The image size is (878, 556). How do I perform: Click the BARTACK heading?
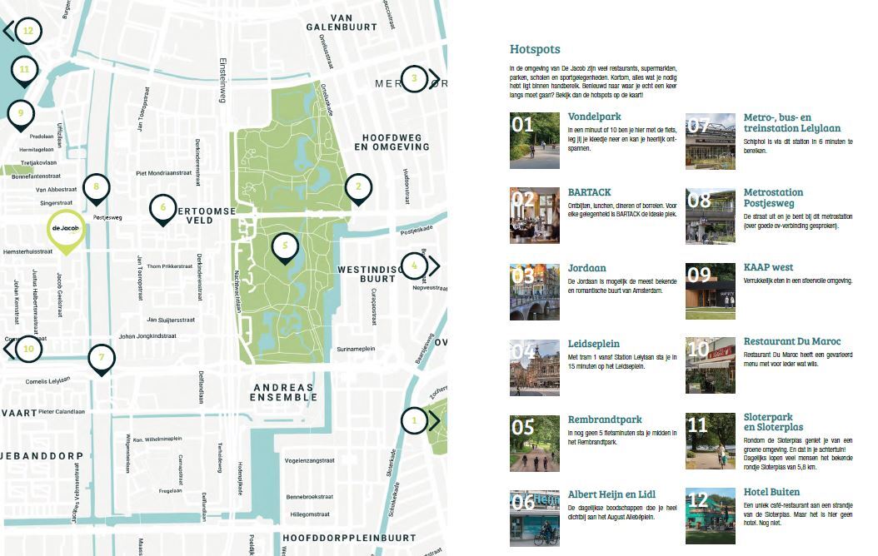(589, 192)
